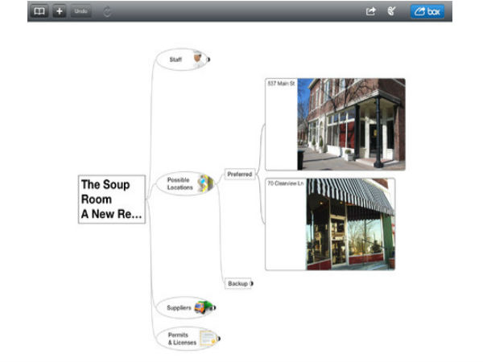Click the truck icon on Suppliers
This screenshot has width=483, height=362.
(203, 306)
